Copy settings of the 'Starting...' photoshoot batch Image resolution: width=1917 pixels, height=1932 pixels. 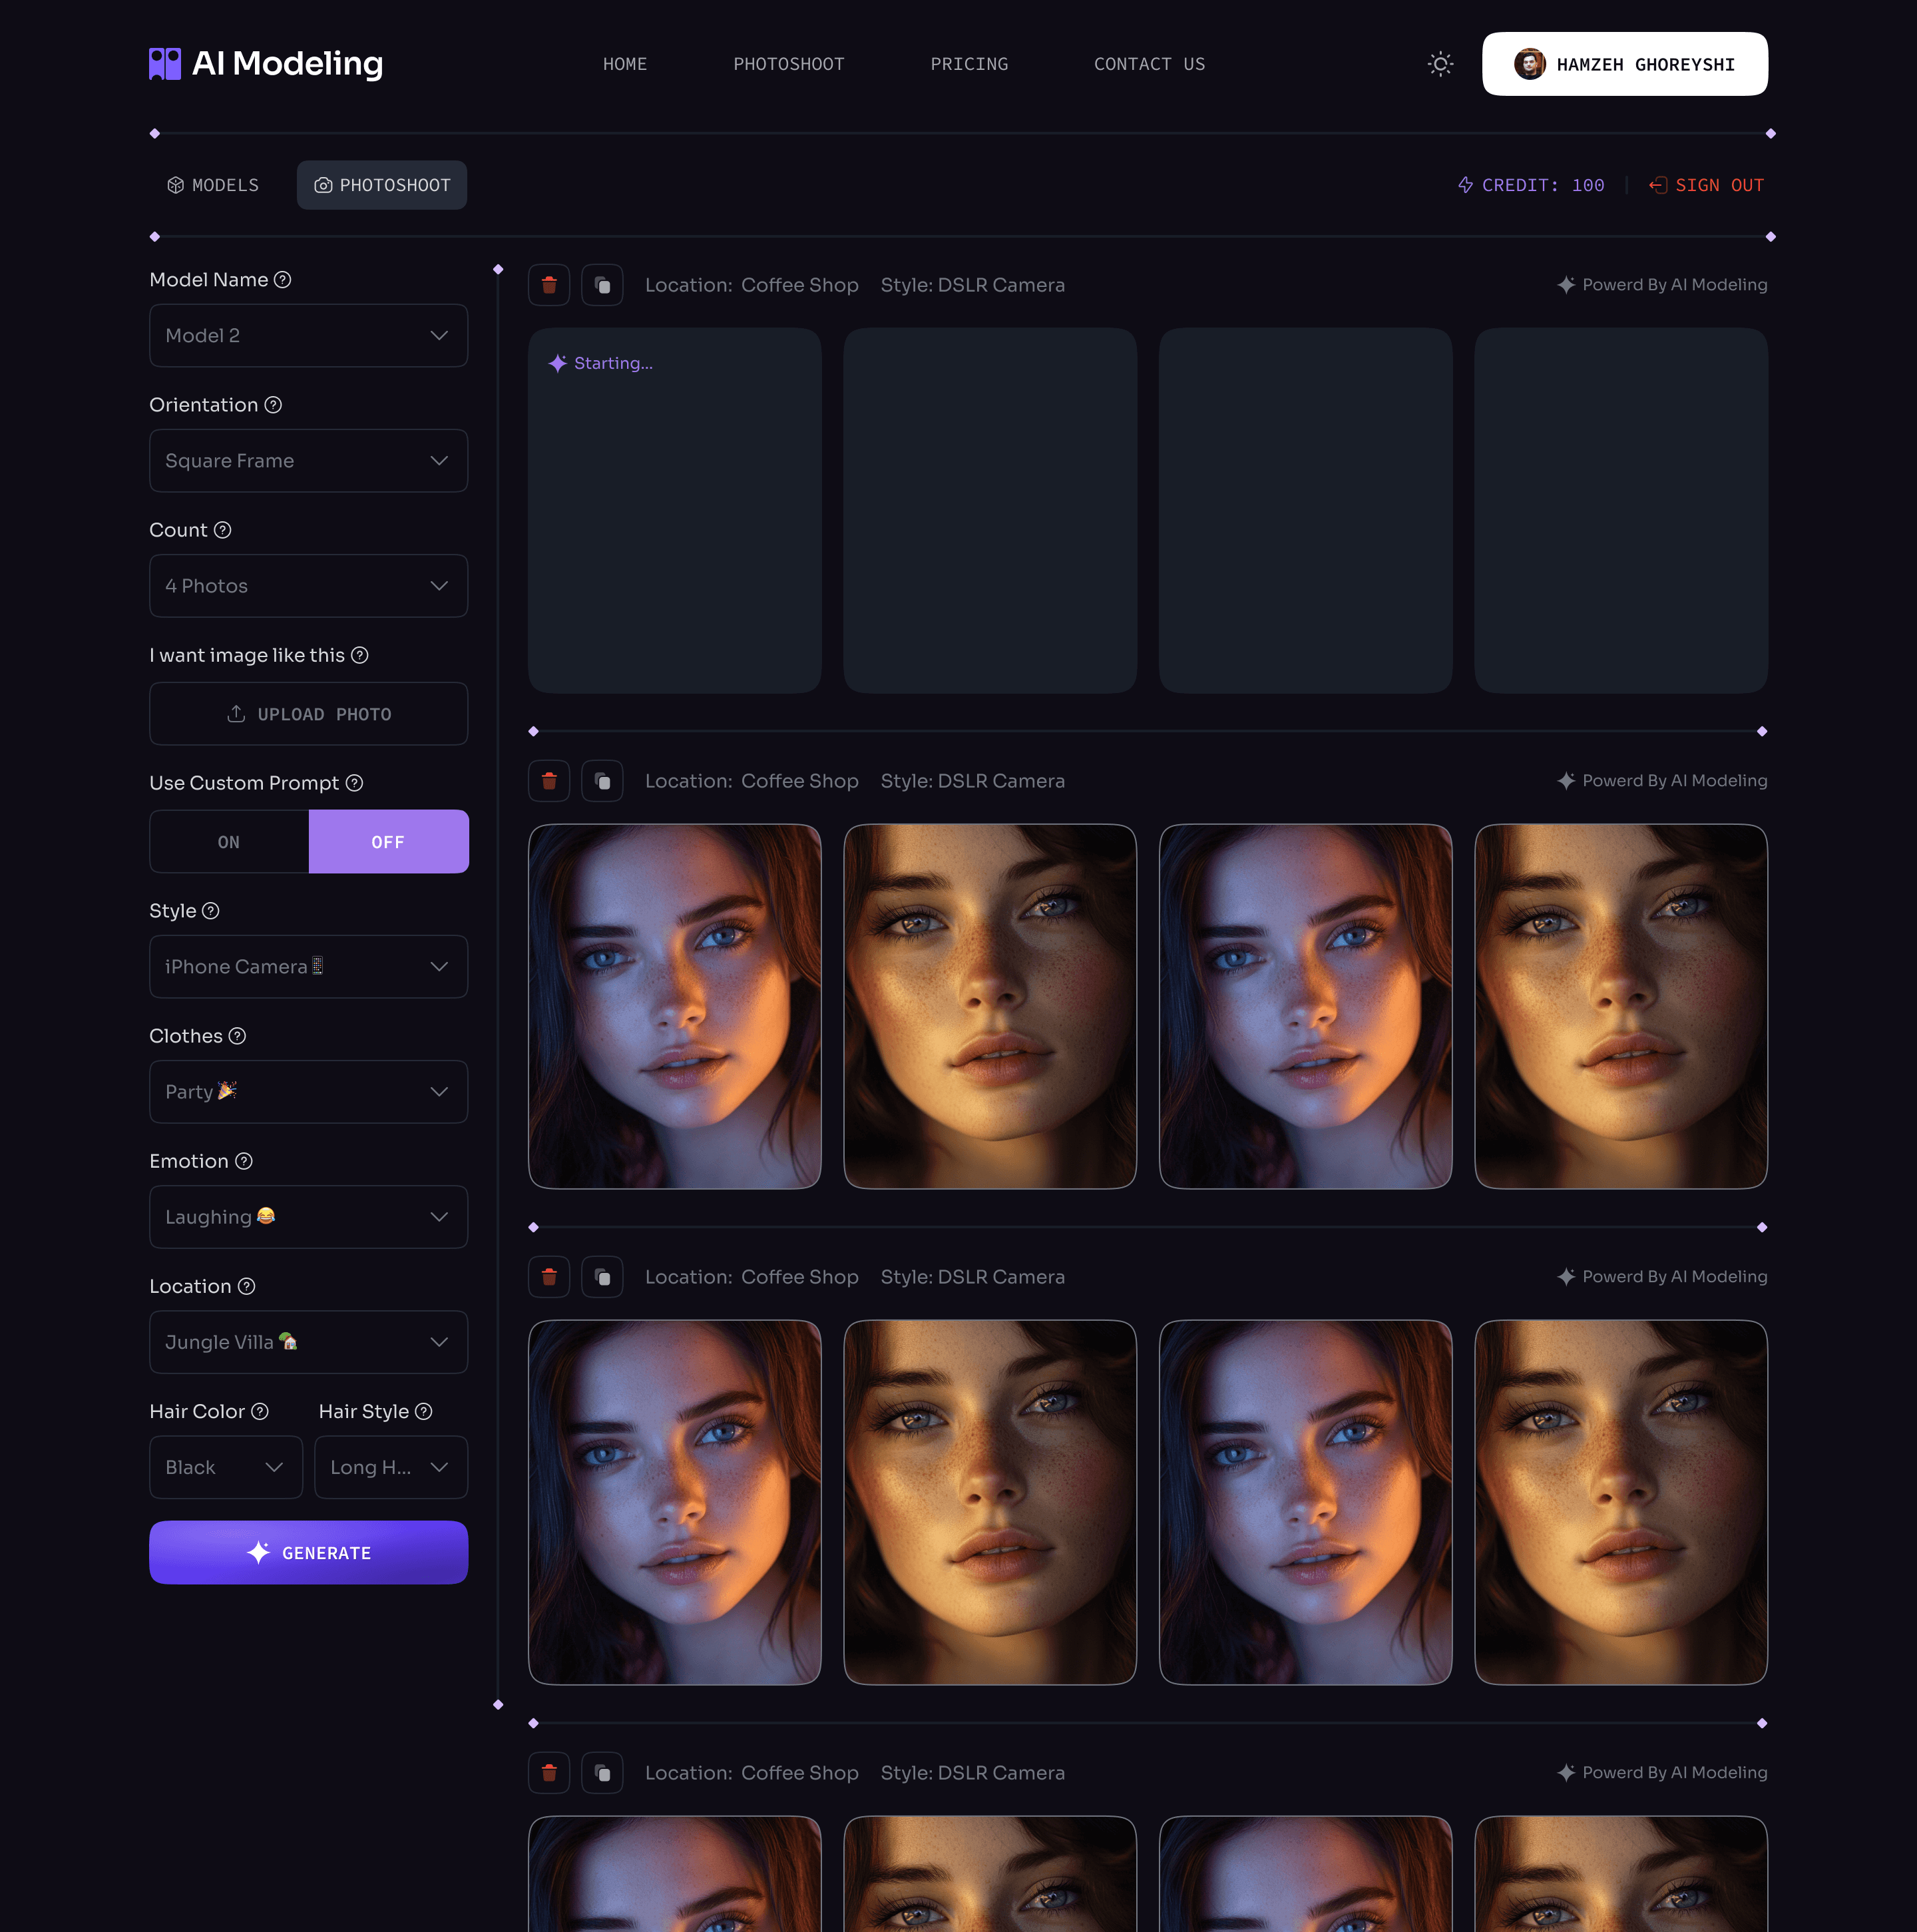point(602,285)
